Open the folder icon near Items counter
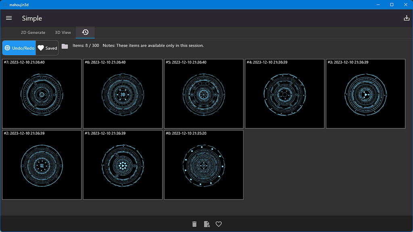This screenshot has height=232, width=413. 65,47
